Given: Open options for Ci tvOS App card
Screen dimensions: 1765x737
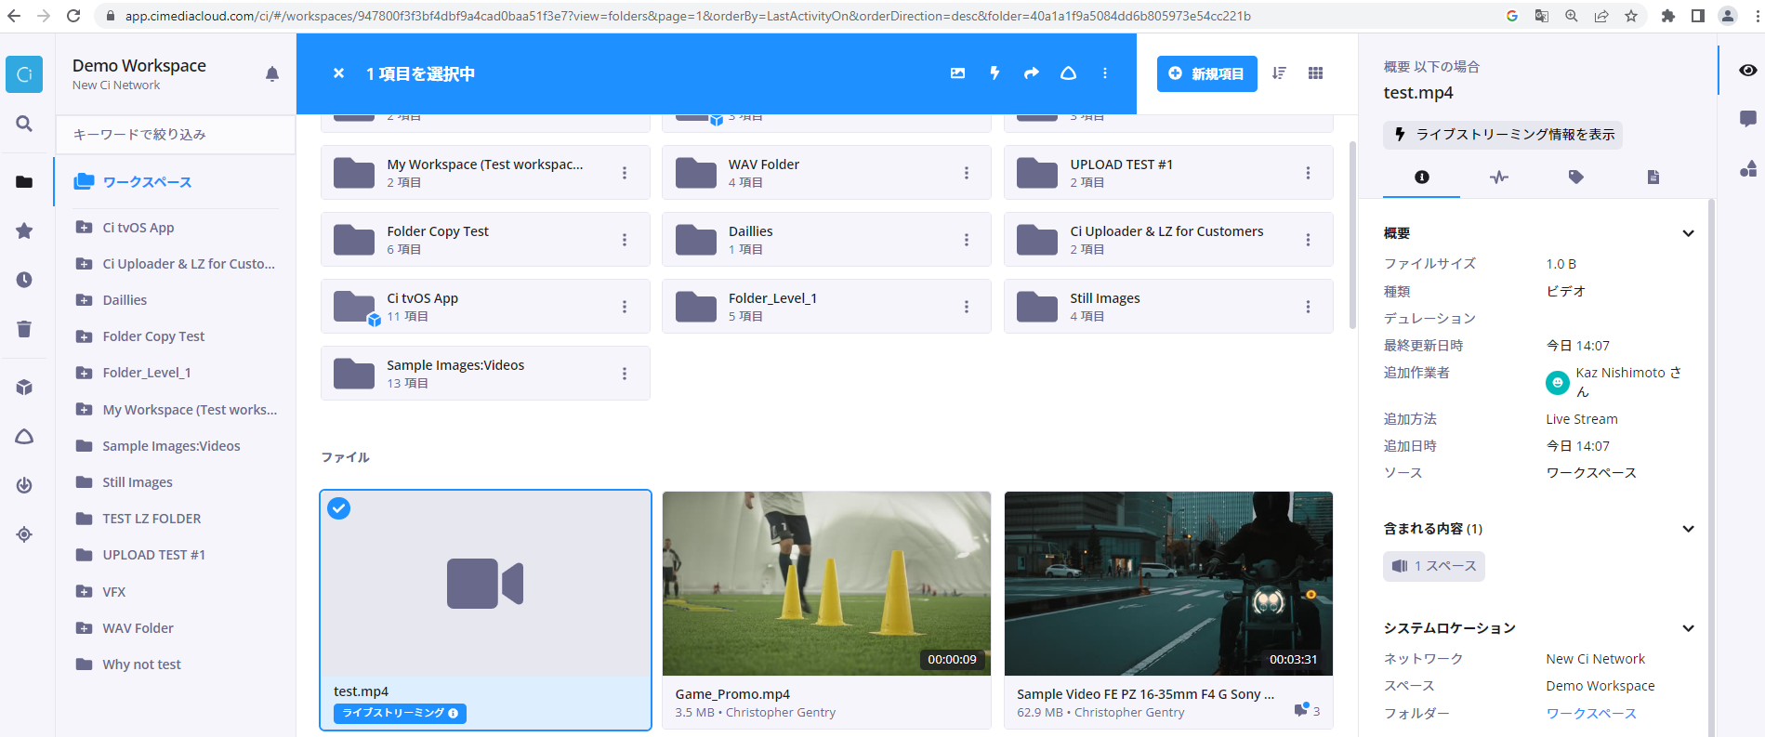Looking at the screenshot, I should 625,307.
